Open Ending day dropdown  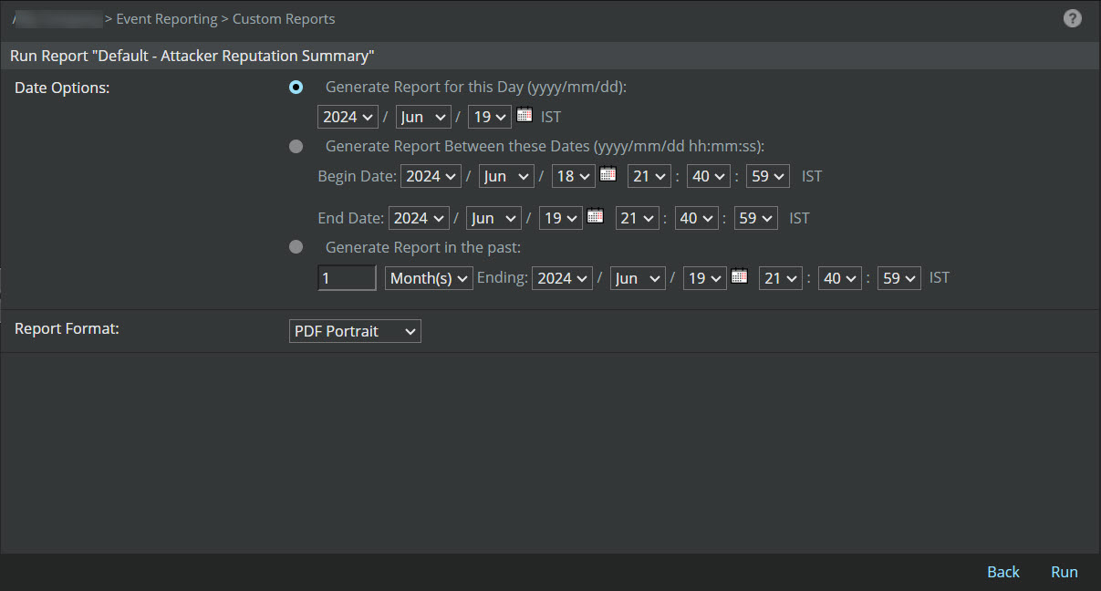pos(705,278)
